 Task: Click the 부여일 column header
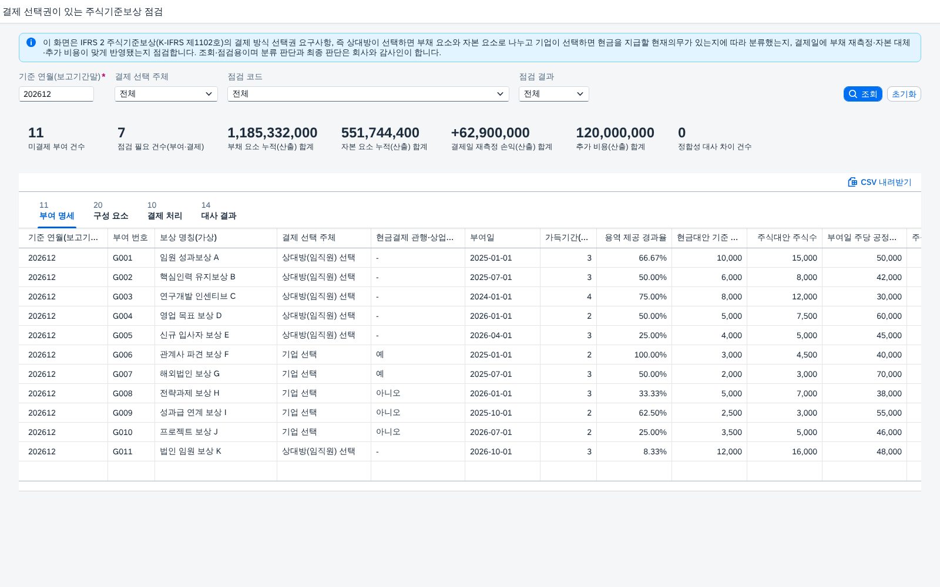502,238
